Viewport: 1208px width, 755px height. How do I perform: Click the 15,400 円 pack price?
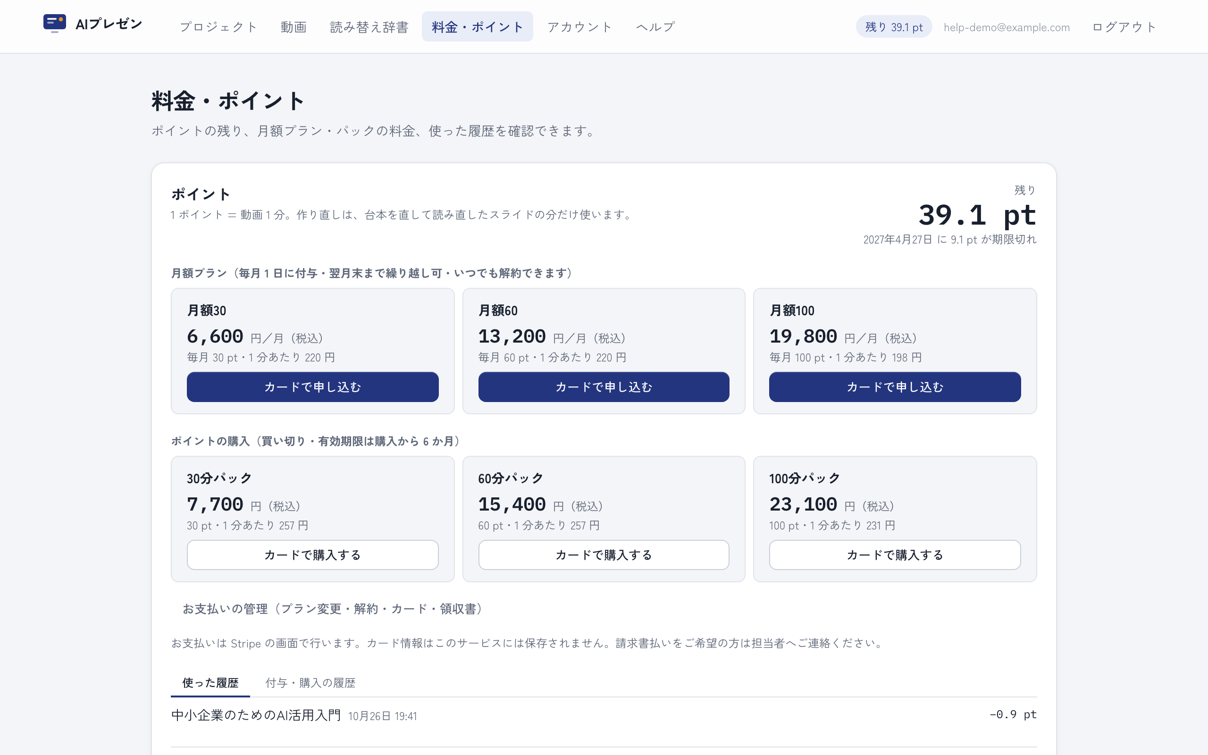point(541,505)
